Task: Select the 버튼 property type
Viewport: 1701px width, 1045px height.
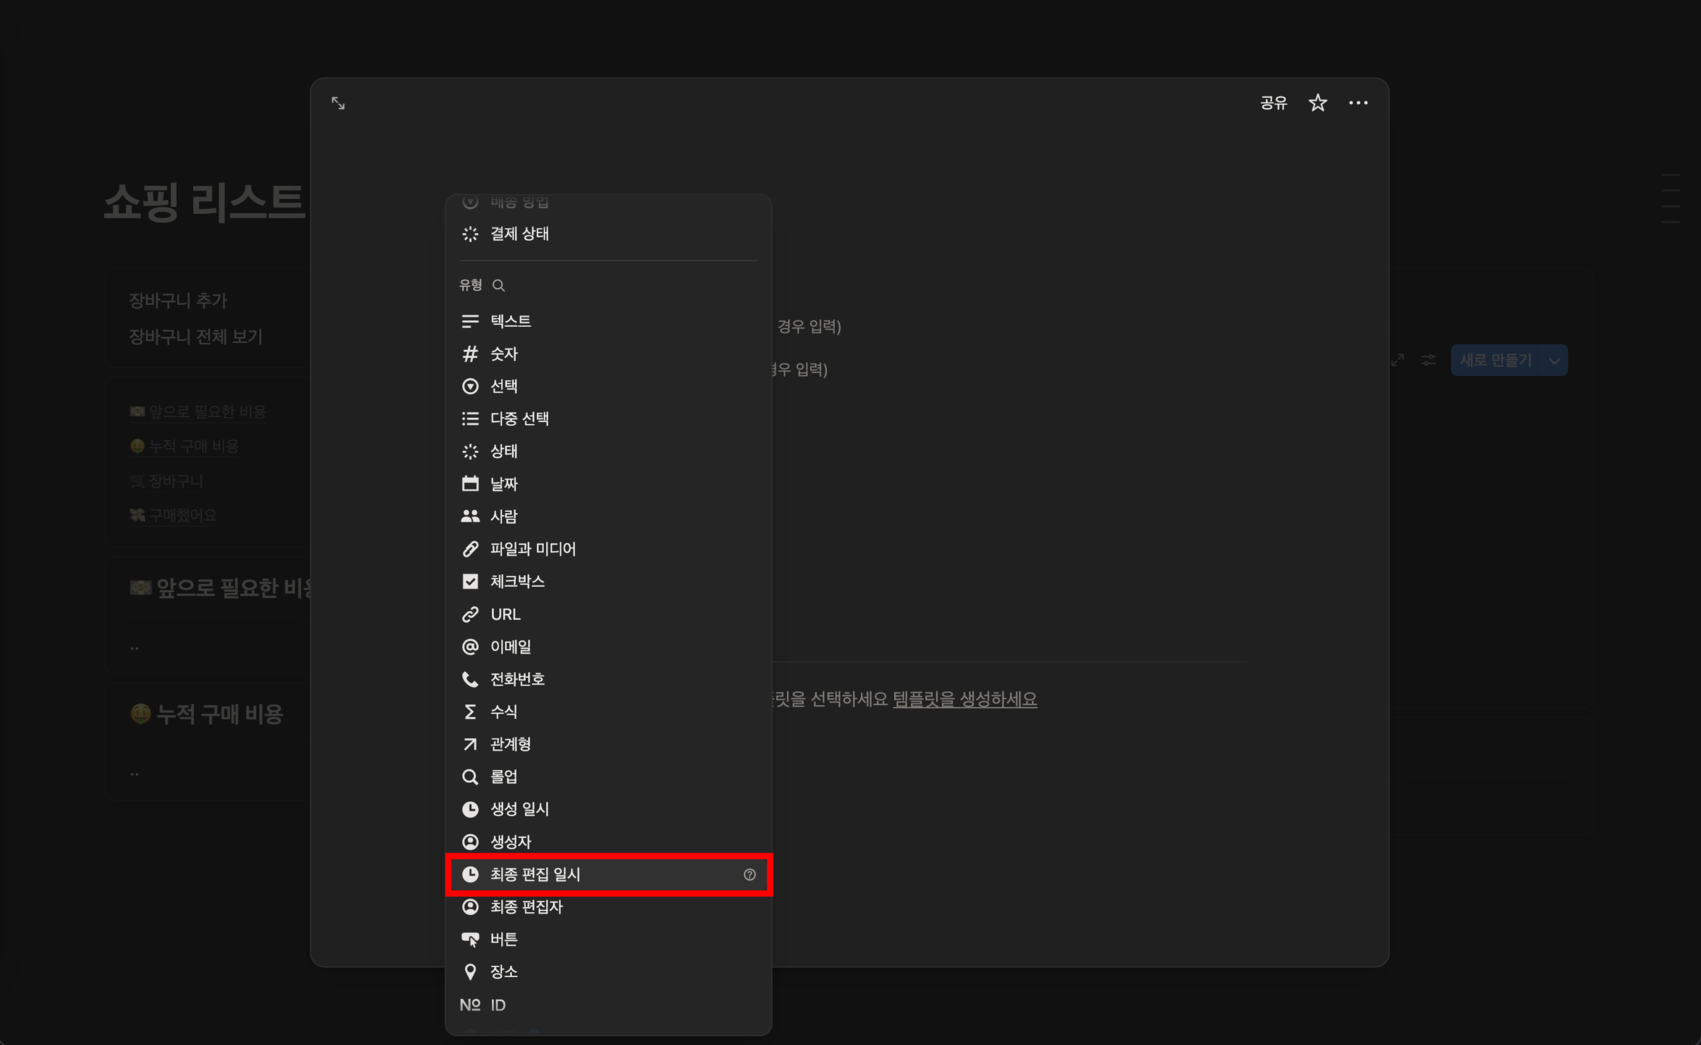Action: point(503,939)
